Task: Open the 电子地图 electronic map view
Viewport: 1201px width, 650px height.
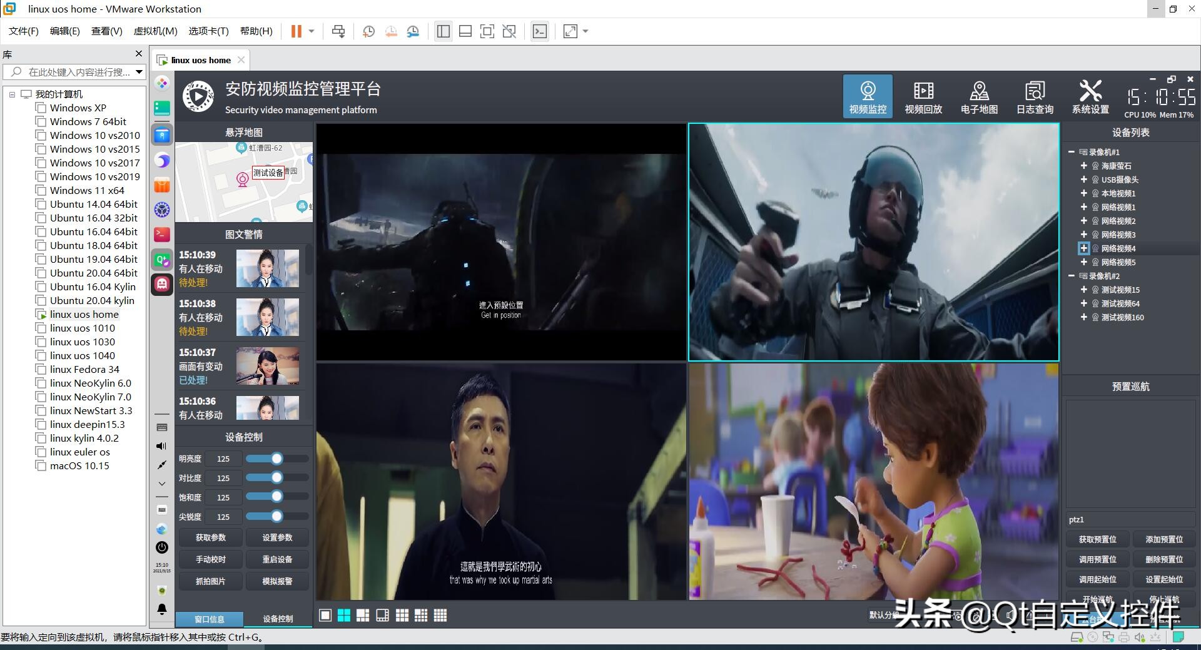Action: (x=979, y=97)
